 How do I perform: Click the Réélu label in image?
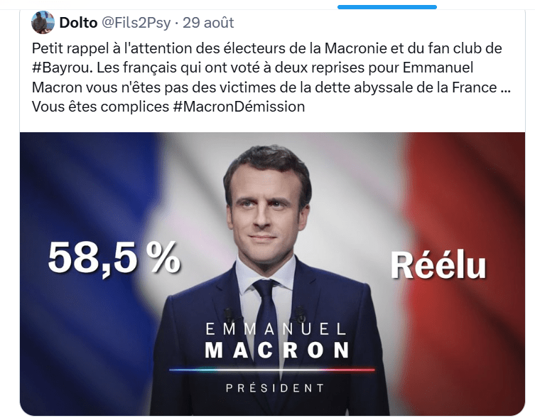point(438,266)
